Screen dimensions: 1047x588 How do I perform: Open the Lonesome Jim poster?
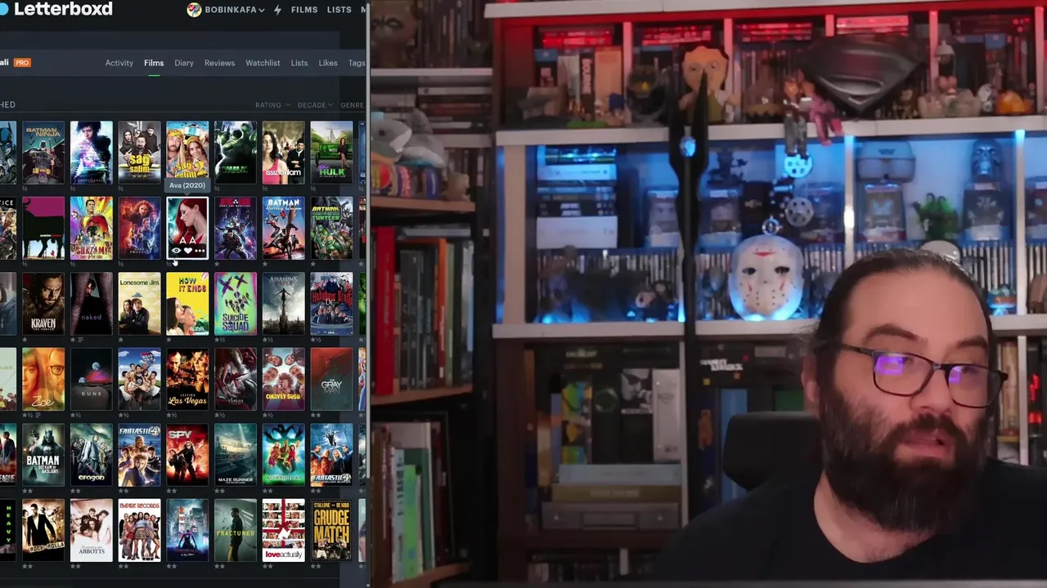click(140, 304)
